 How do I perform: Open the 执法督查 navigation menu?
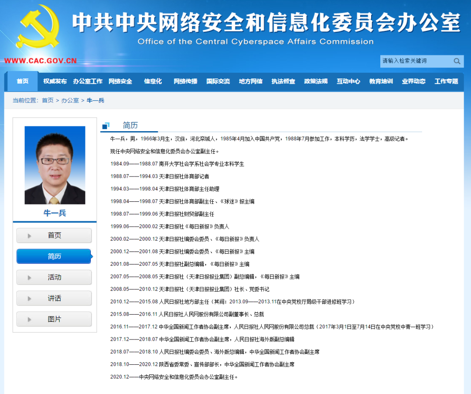tap(283, 81)
